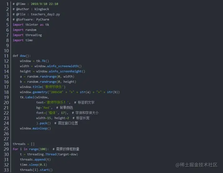The width and height of the screenshot is (223, 173).
Task: Click threading.Thread(target=dow) line
Action: pyautogui.click(x=49, y=154)
